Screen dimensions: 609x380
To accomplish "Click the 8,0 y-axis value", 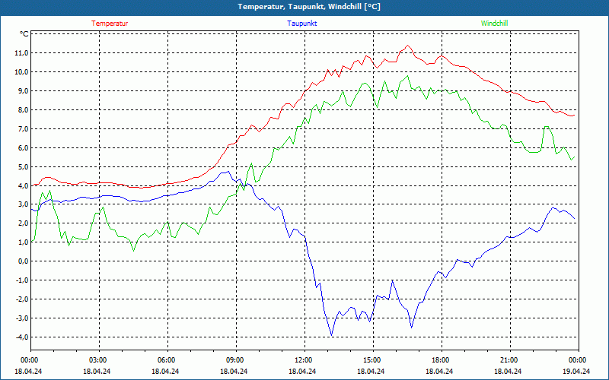I will click(23, 109).
